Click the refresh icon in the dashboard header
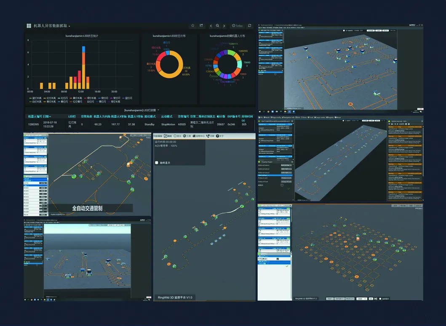 250,26
